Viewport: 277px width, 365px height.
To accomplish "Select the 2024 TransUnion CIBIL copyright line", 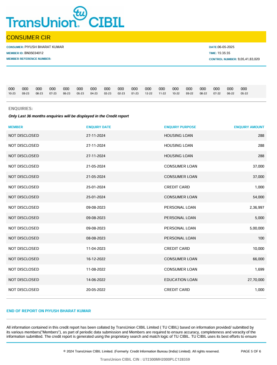I will [x=141, y=351].
